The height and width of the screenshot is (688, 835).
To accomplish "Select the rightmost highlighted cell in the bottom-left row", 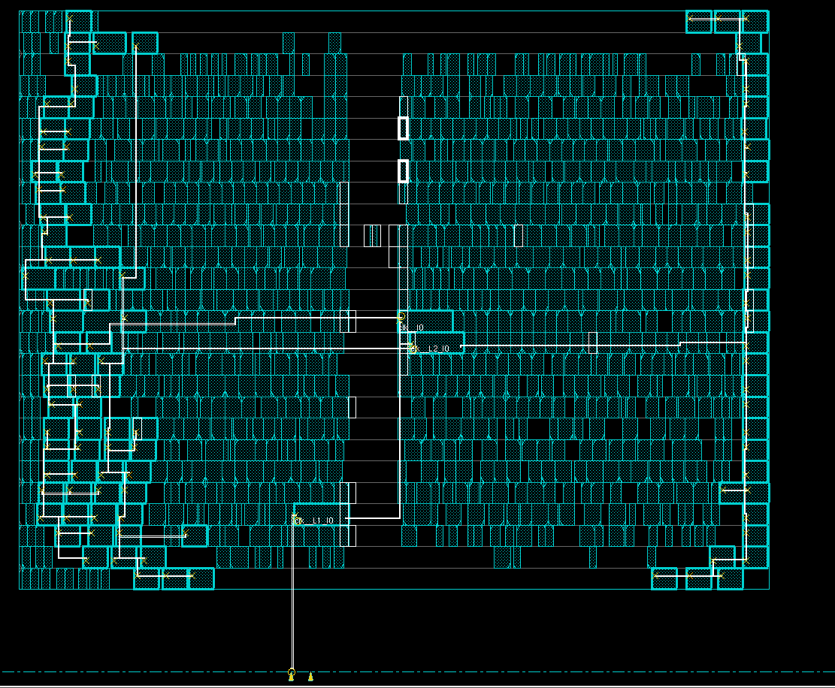I will coord(201,578).
